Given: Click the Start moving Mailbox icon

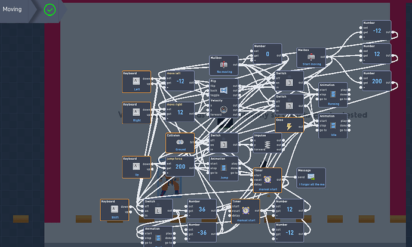Looking at the screenshot, I should point(311,57).
